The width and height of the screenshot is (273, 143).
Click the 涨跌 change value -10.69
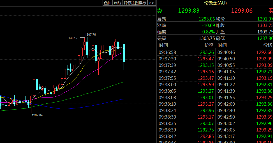click(x=208, y=25)
